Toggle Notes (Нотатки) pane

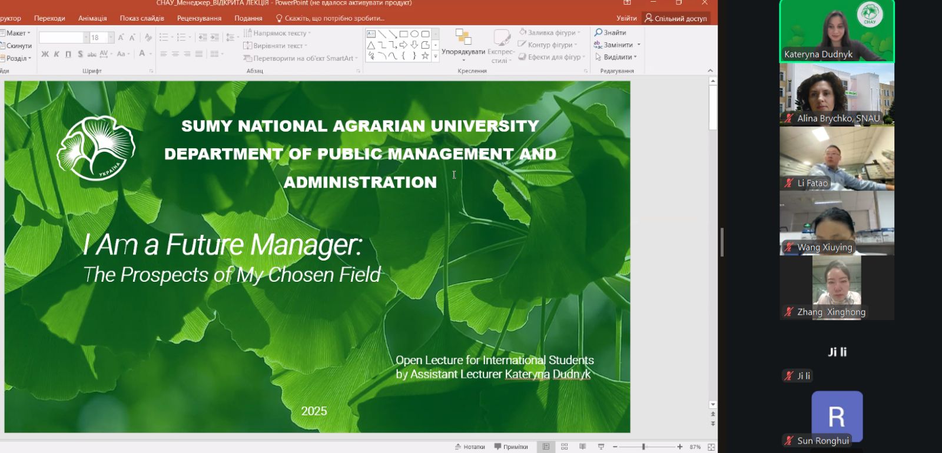click(x=470, y=447)
